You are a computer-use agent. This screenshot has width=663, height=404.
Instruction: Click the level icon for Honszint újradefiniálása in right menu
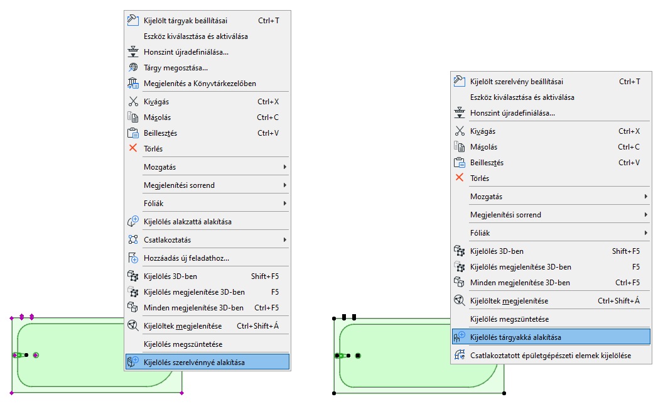coord(459,112)
